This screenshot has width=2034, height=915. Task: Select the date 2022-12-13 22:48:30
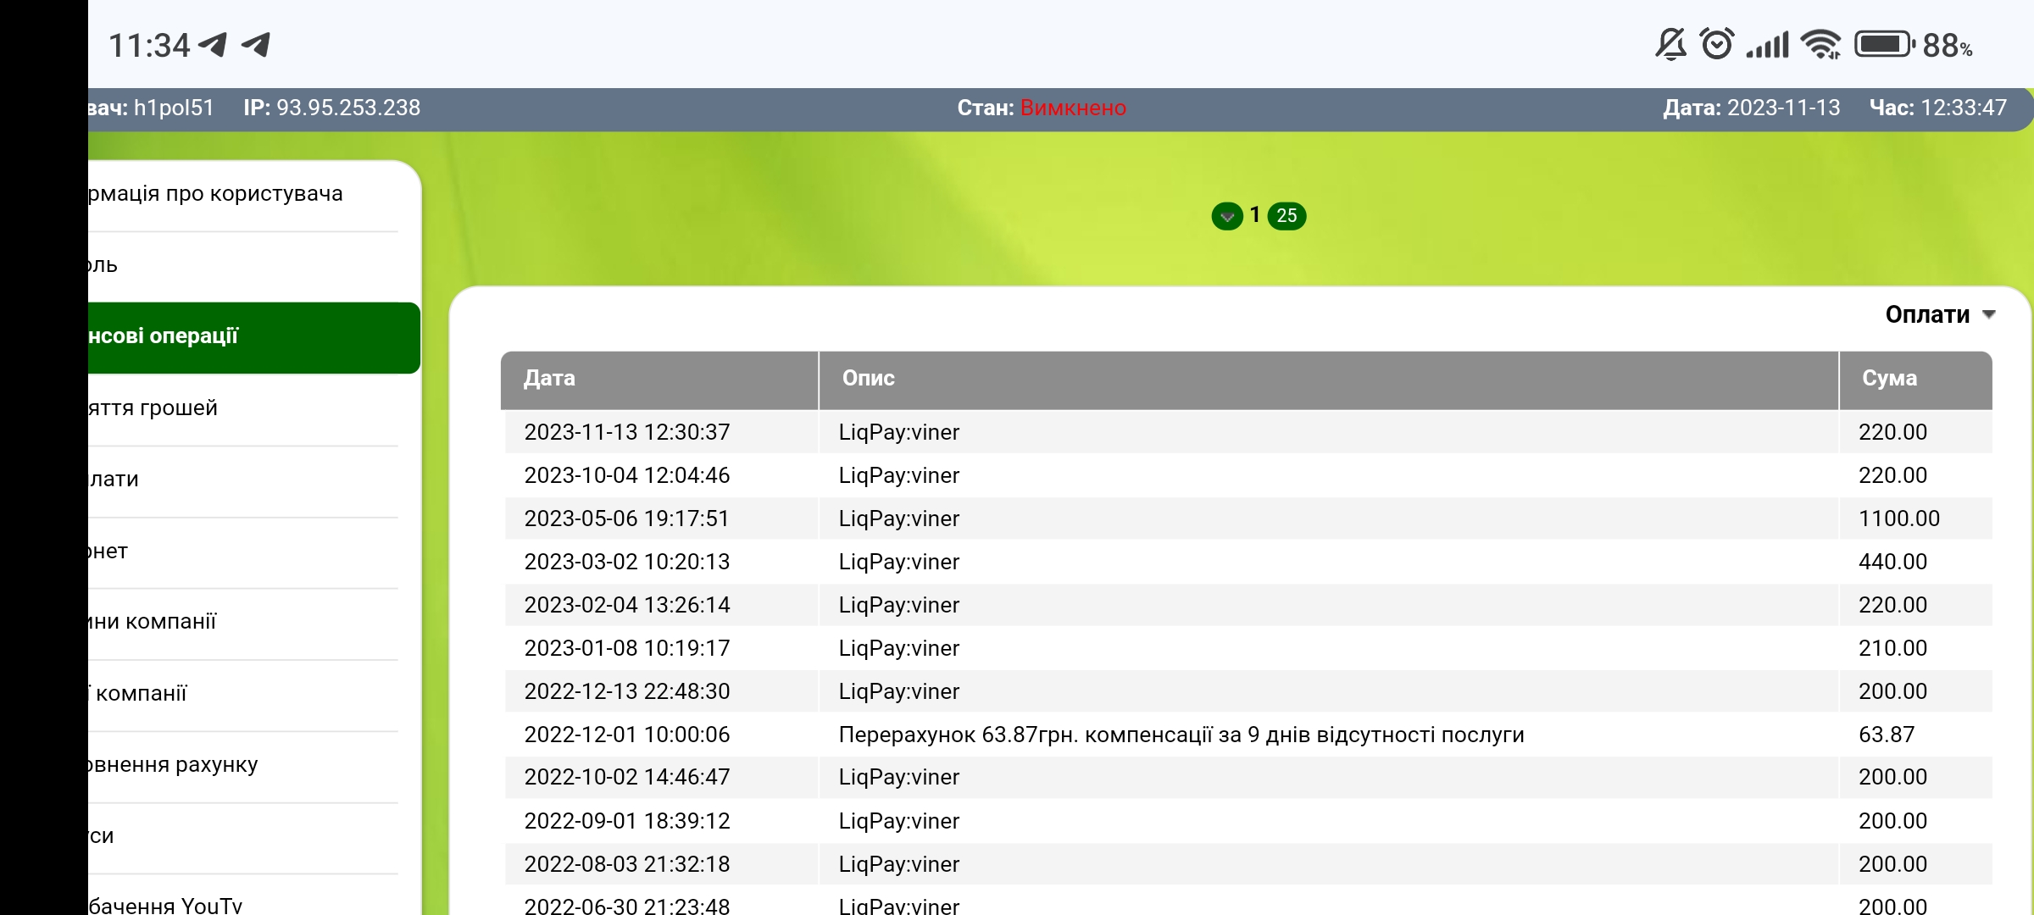click(x=626, y=691)
